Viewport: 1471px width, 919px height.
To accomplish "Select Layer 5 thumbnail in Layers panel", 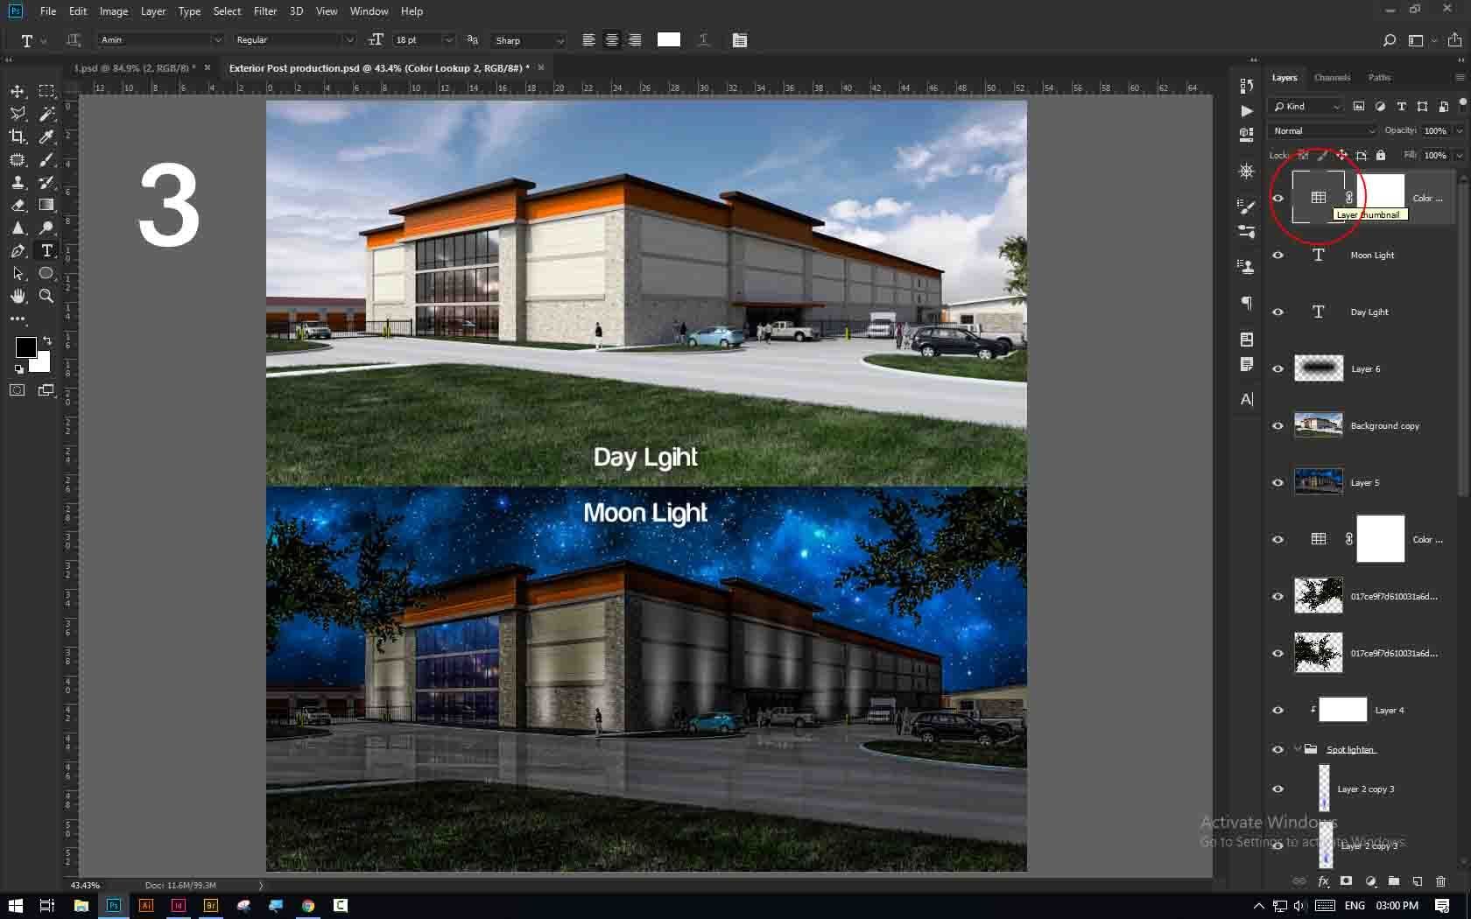I will 1318,482.
